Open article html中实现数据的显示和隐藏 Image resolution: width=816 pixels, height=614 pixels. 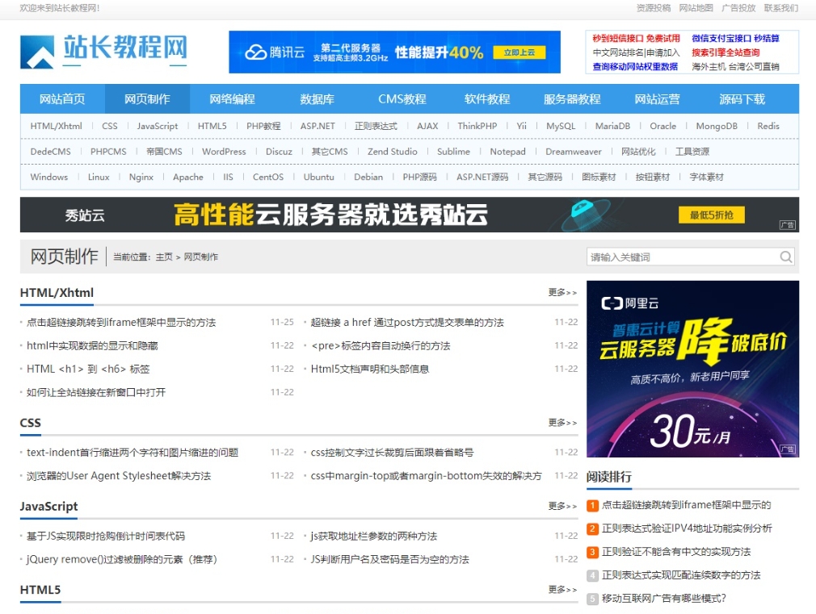click(92, 346)
